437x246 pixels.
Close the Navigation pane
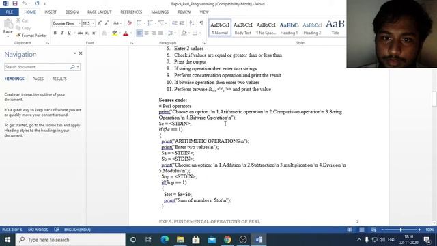[81, 53]
